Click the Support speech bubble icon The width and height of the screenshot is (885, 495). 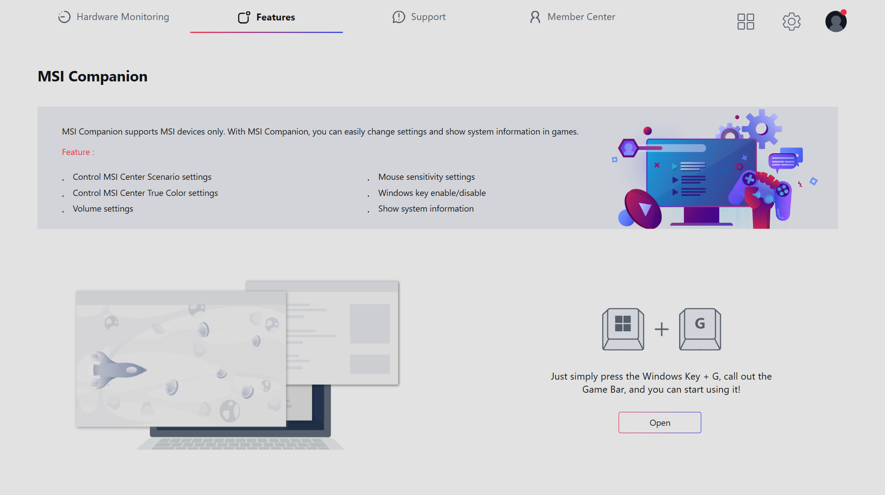[399, 17]
